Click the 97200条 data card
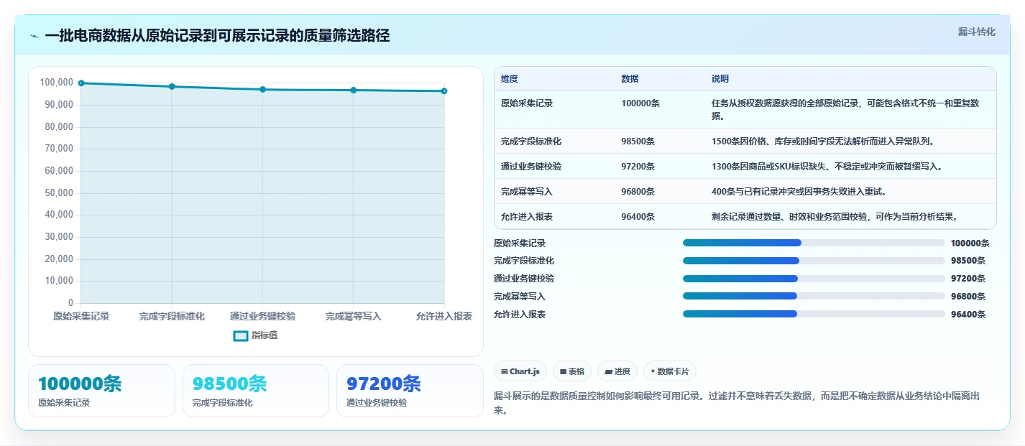Viewport: 1025px width, 446px height. point(410,391)
